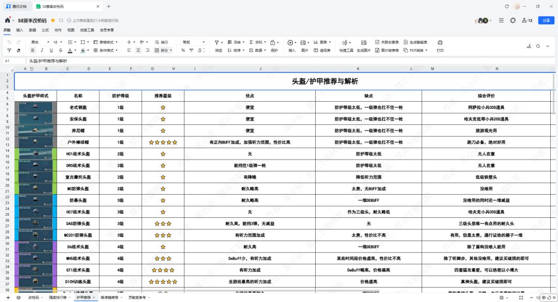The image size is (558, 302).
Task: Align text to the right
Action: 147,51
